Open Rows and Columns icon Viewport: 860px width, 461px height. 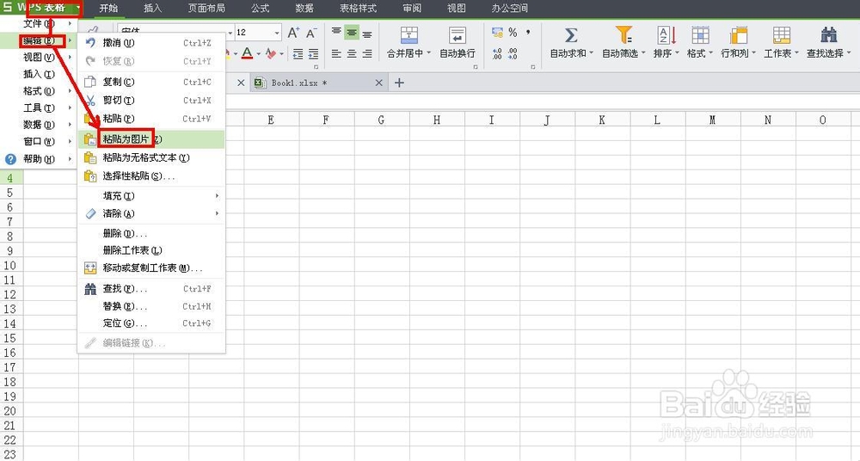tap(738, 35)
